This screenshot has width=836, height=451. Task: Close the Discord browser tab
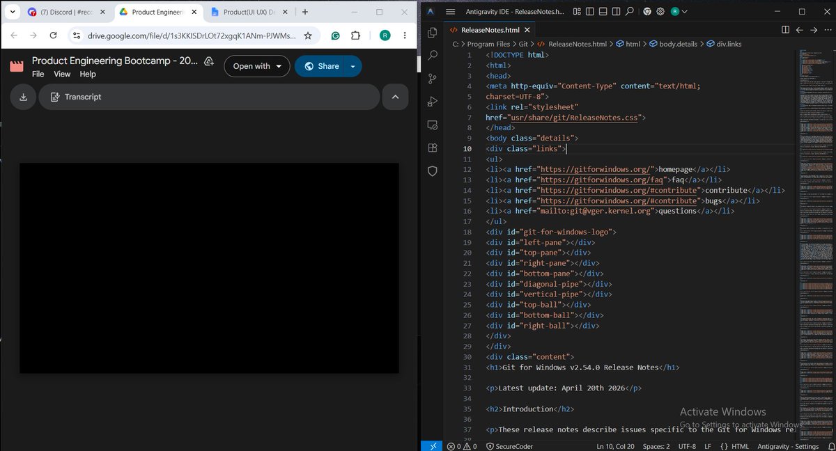point(102,12)
